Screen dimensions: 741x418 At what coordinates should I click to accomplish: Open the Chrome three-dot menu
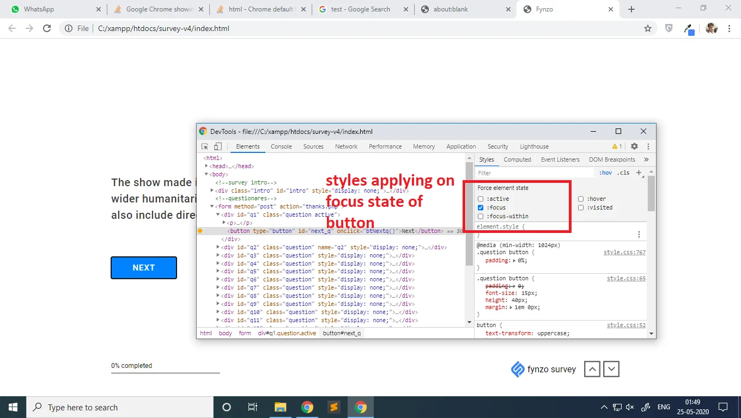(x=729, y=28)
